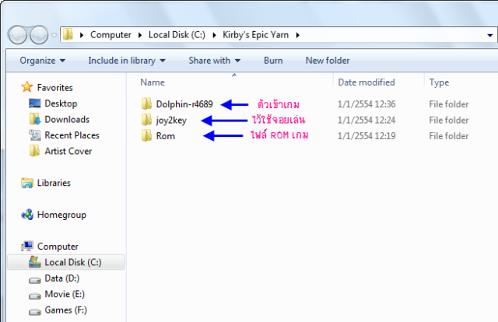Select the joy2key folder icon

pyautogui.click(x=146, y=120)
